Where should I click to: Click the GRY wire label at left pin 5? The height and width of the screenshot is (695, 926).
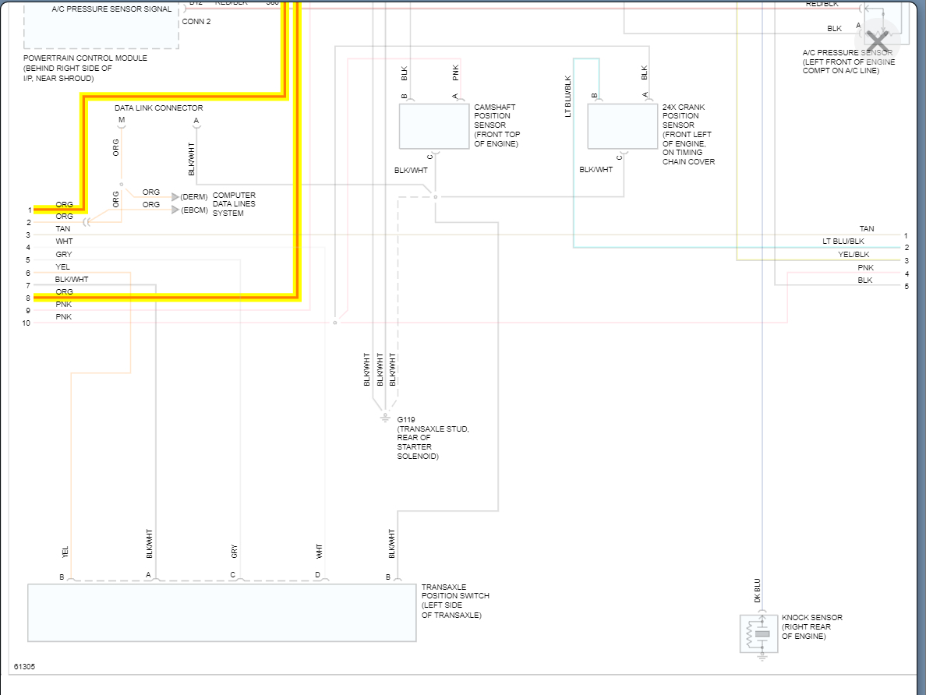64,254
